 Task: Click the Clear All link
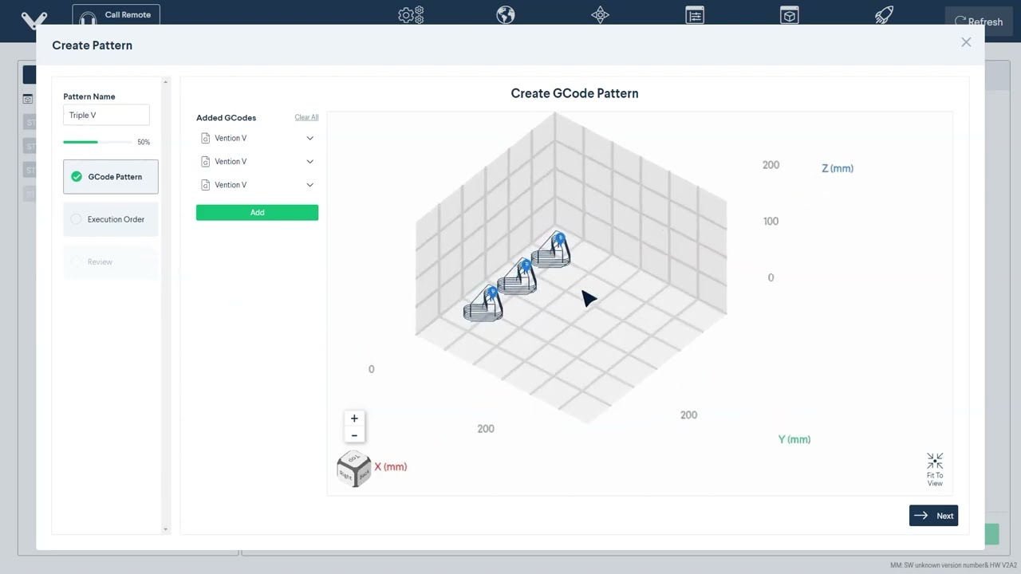tap(306, 117)
